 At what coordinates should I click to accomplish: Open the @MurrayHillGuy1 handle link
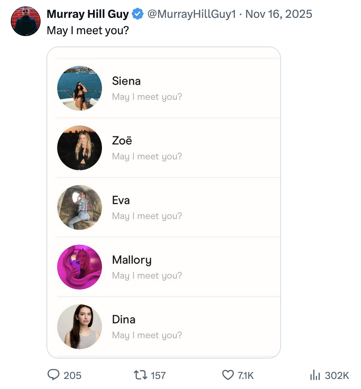tap(192, 15)
